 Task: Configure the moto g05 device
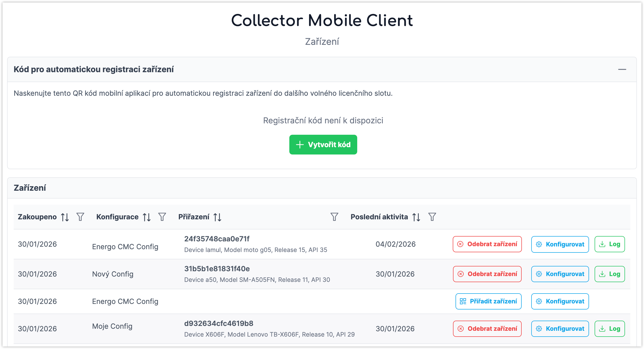point(560,244)
